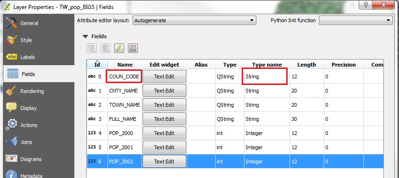Click Text Edit button for FULL_NAME

click(x=164, y=119)
